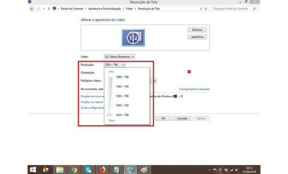
Task: Open the Vídeo Vários Monitores dropdown
Action: pos(119,57)
